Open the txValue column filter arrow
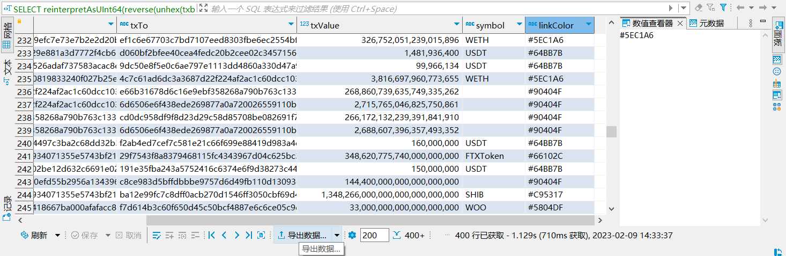This screenshot has width=786, height=256. coord(457,25)
